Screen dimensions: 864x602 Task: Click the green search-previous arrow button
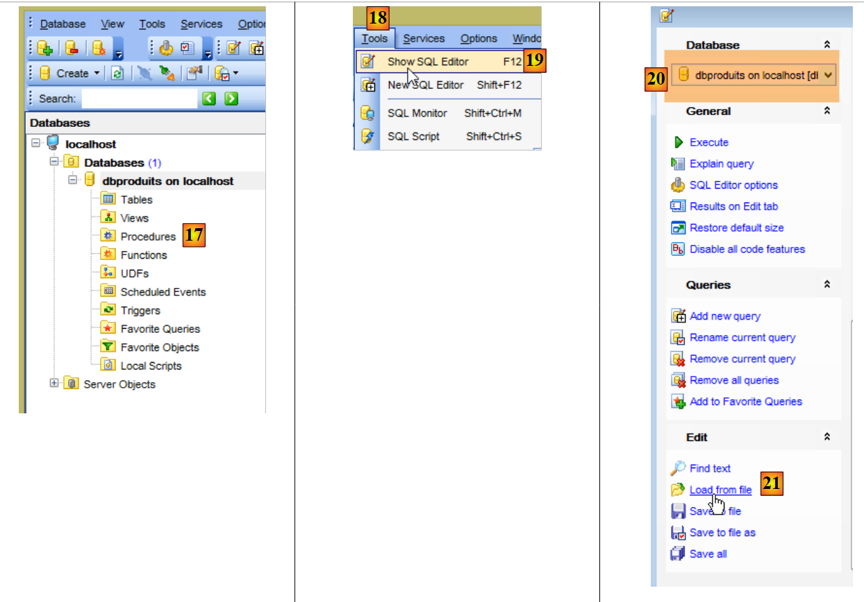point(209,98)
